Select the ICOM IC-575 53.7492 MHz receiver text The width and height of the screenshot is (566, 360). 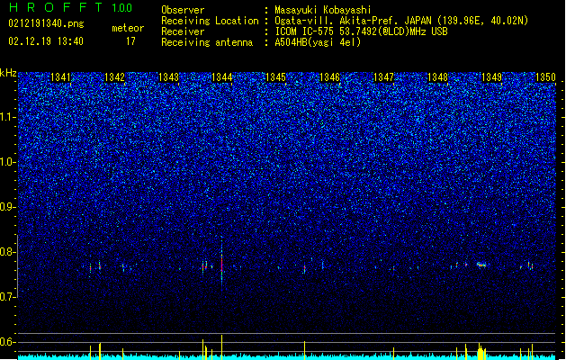[x=362, y=31]
